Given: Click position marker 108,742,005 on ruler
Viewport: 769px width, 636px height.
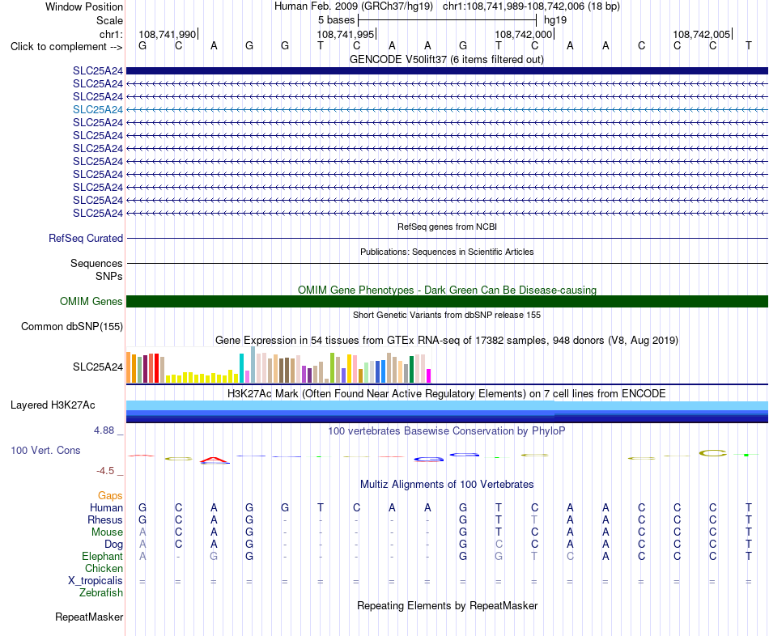Looking at the screenshot, I should point(701,34).
